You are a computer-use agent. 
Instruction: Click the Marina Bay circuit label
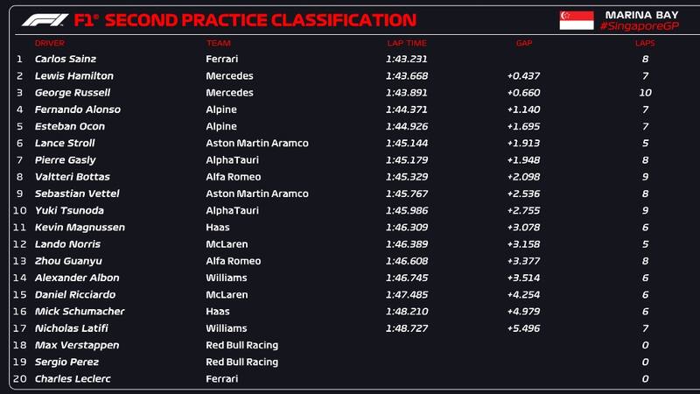(639, 14)
